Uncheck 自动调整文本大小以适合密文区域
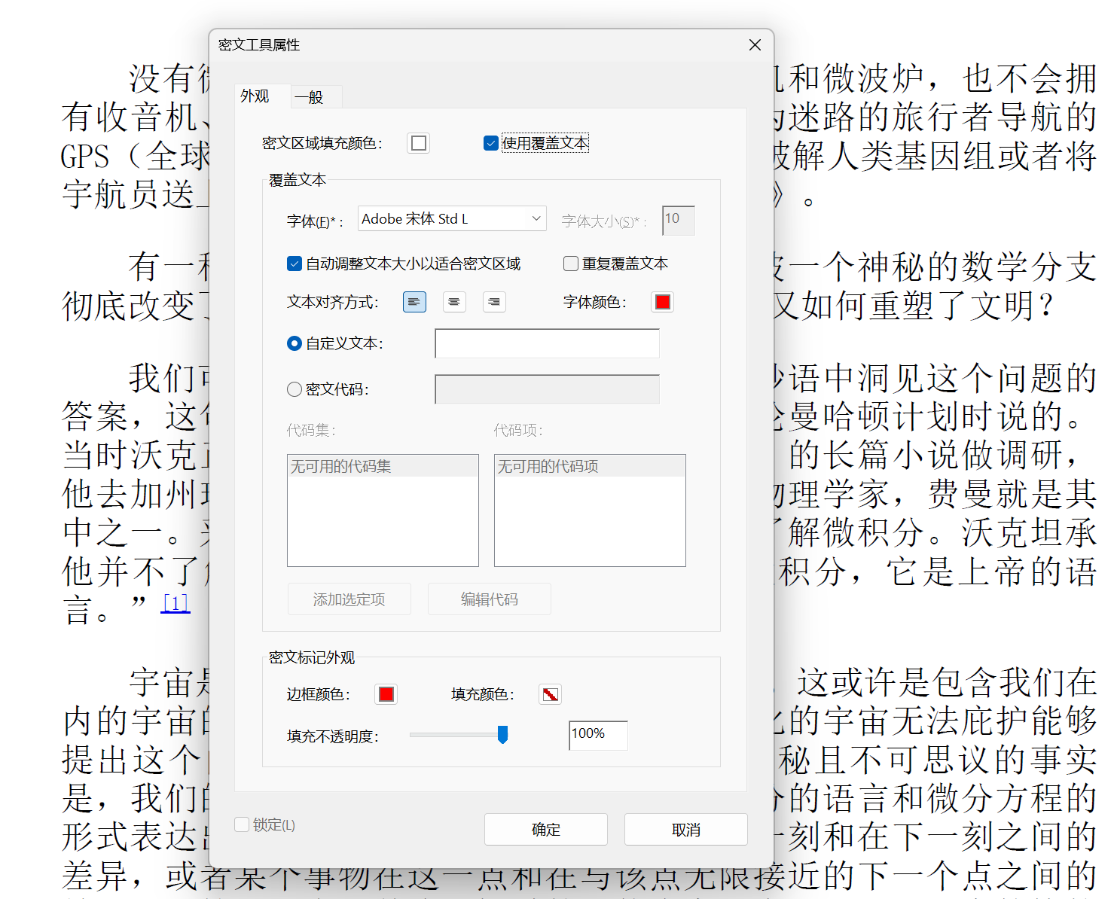This screenshot has height=899, width=1114. coord(295,264)
